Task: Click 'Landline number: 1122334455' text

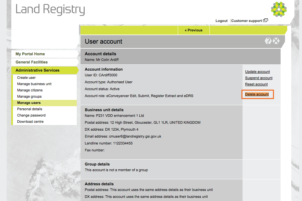Action: (109, 143)
